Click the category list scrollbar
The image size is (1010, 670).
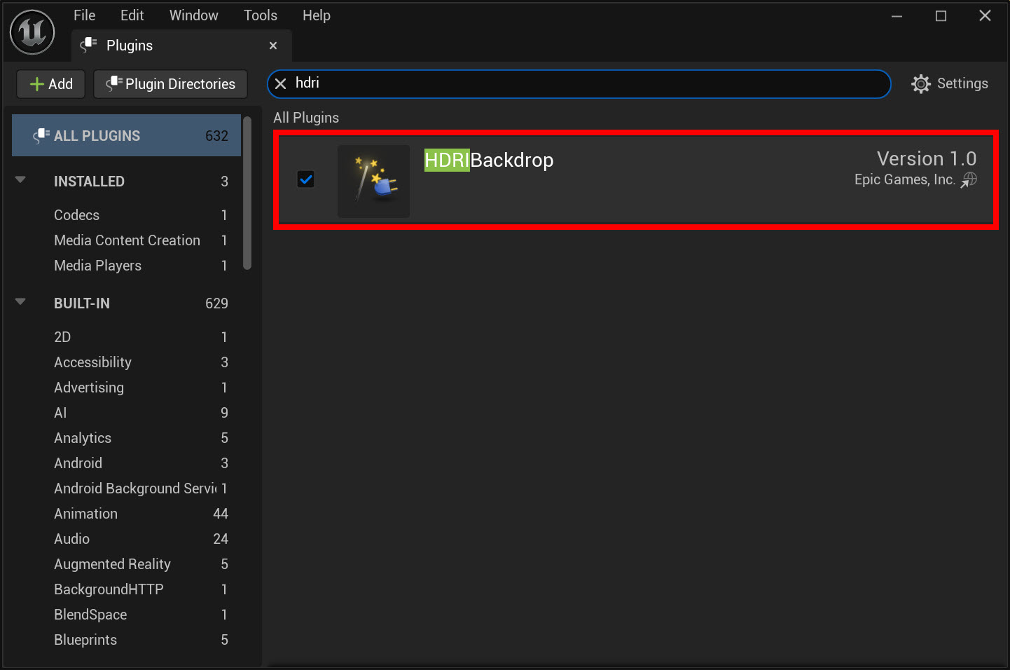pyautogui.click(x=247, y=193)
